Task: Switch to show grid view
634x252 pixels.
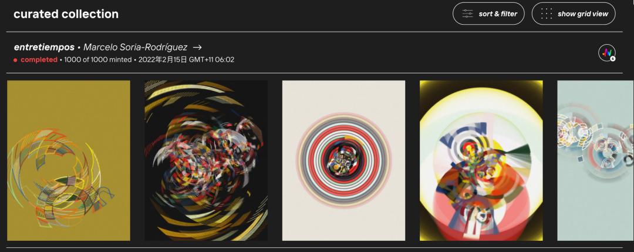Action: point(574,14)
